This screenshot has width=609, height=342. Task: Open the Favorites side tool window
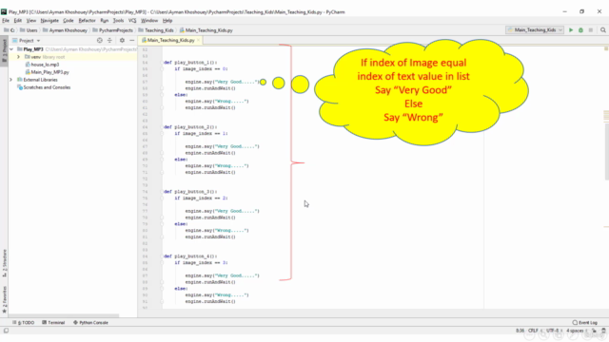[4, 299]
